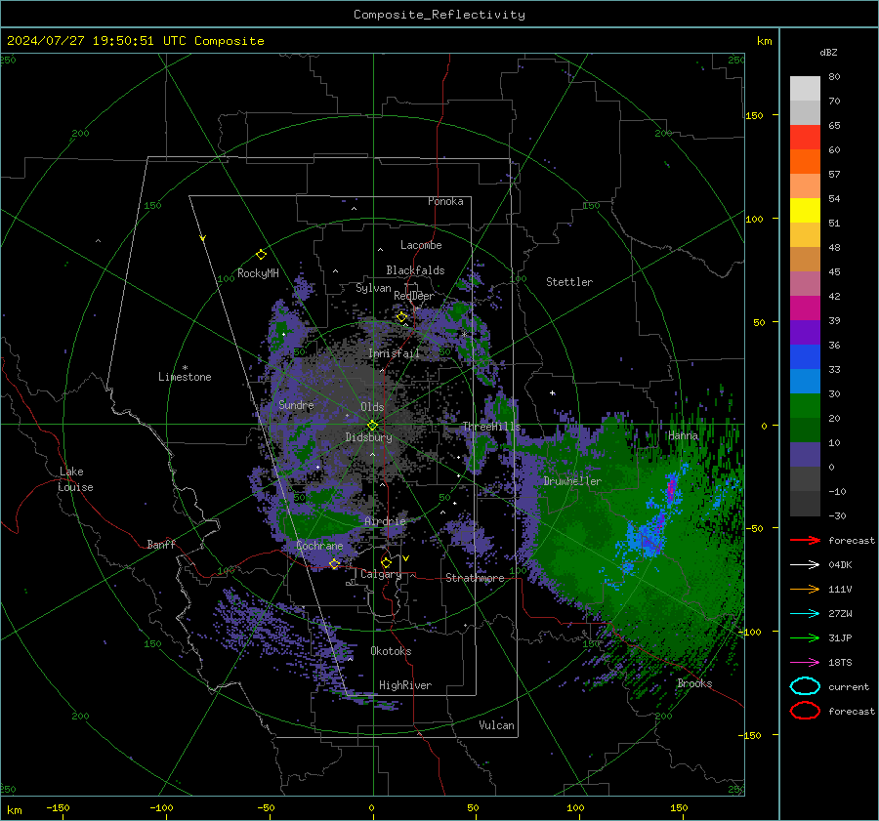Click the green 31JP arrow in legend
Viewport: 879px width, 821px height.
tap(805, 637)
